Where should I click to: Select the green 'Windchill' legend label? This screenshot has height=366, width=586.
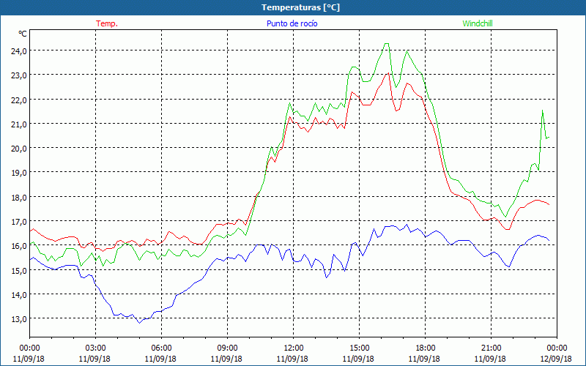tap(478, 23)
